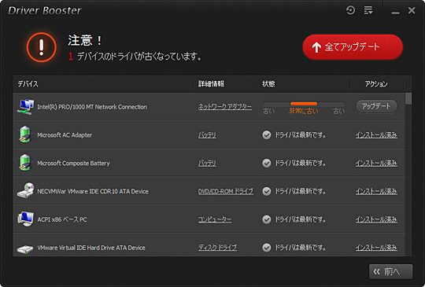The image size is (425, 287).
Task: Click the 詳細情報 column header
Action: point(211,84)
